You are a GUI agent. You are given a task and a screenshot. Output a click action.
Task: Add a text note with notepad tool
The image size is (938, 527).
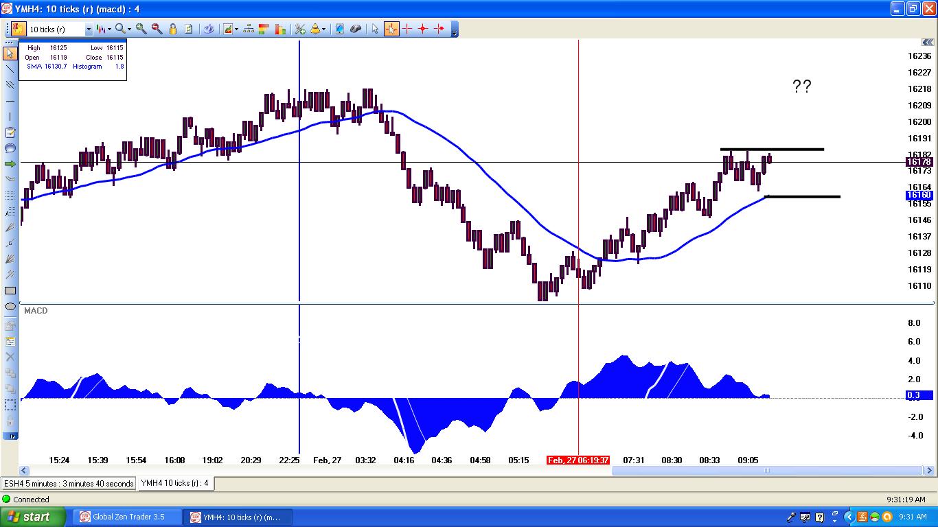(10, 132)
